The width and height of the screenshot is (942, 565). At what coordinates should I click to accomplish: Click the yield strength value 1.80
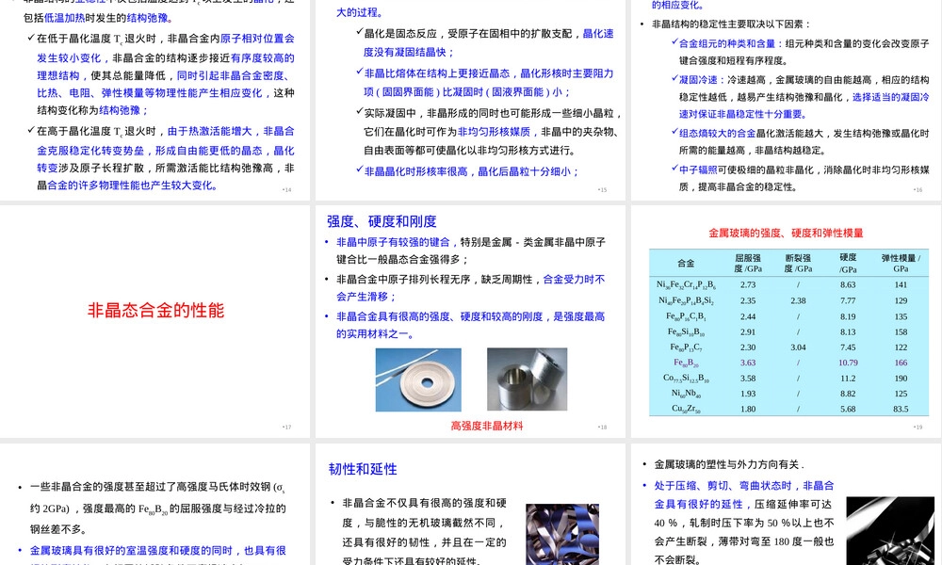point(748,409)
